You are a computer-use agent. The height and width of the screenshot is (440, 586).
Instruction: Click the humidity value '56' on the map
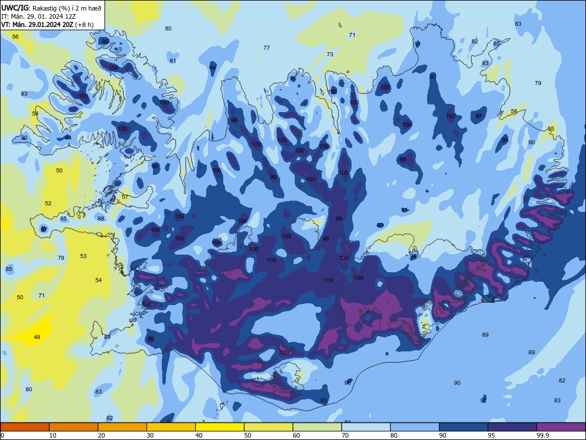click(15, 36)
